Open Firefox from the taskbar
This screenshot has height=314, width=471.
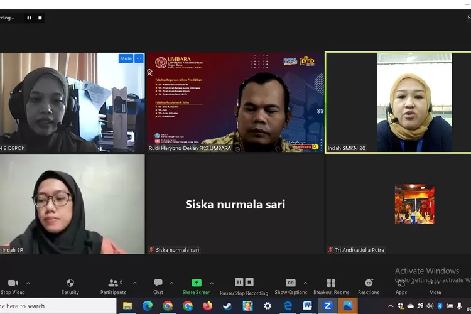click(207, 306)
